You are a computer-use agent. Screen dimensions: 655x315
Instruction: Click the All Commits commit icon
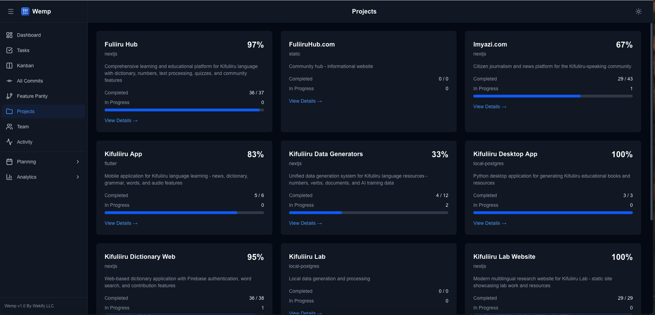[x=9, y=81]
